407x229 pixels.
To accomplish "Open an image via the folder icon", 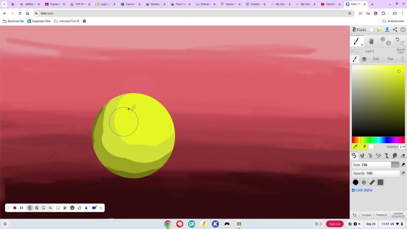I will 379,30.
